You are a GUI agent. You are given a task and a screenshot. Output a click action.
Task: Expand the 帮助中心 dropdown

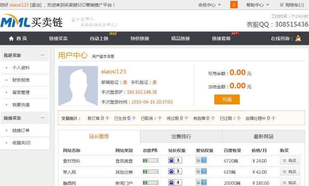pos(257,5)
